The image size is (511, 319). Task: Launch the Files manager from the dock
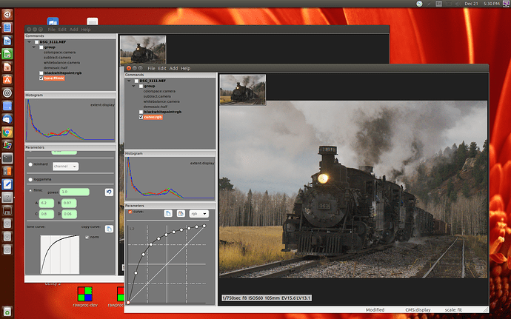pyautogui.click(x=7, y=27)
